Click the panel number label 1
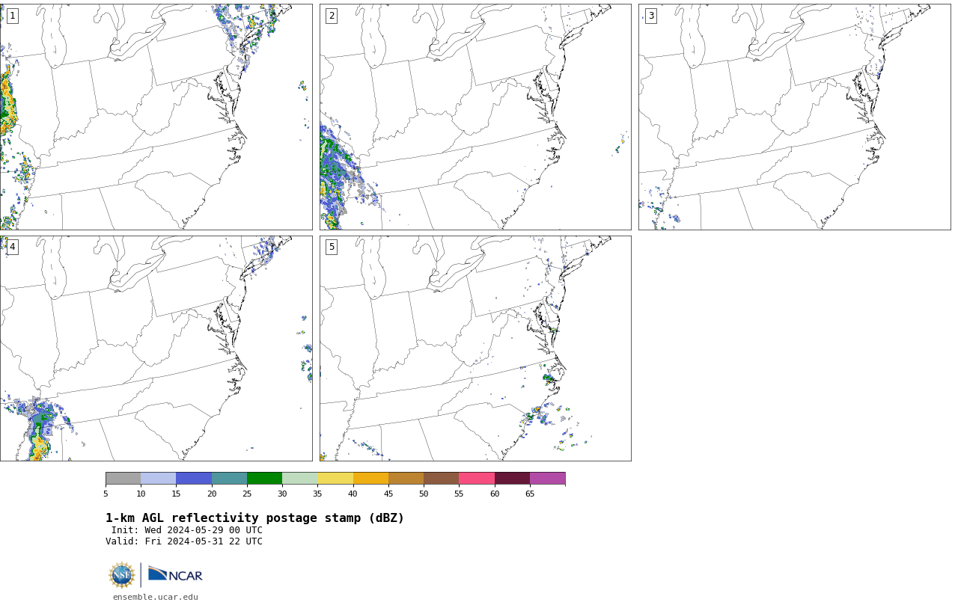 12,16
